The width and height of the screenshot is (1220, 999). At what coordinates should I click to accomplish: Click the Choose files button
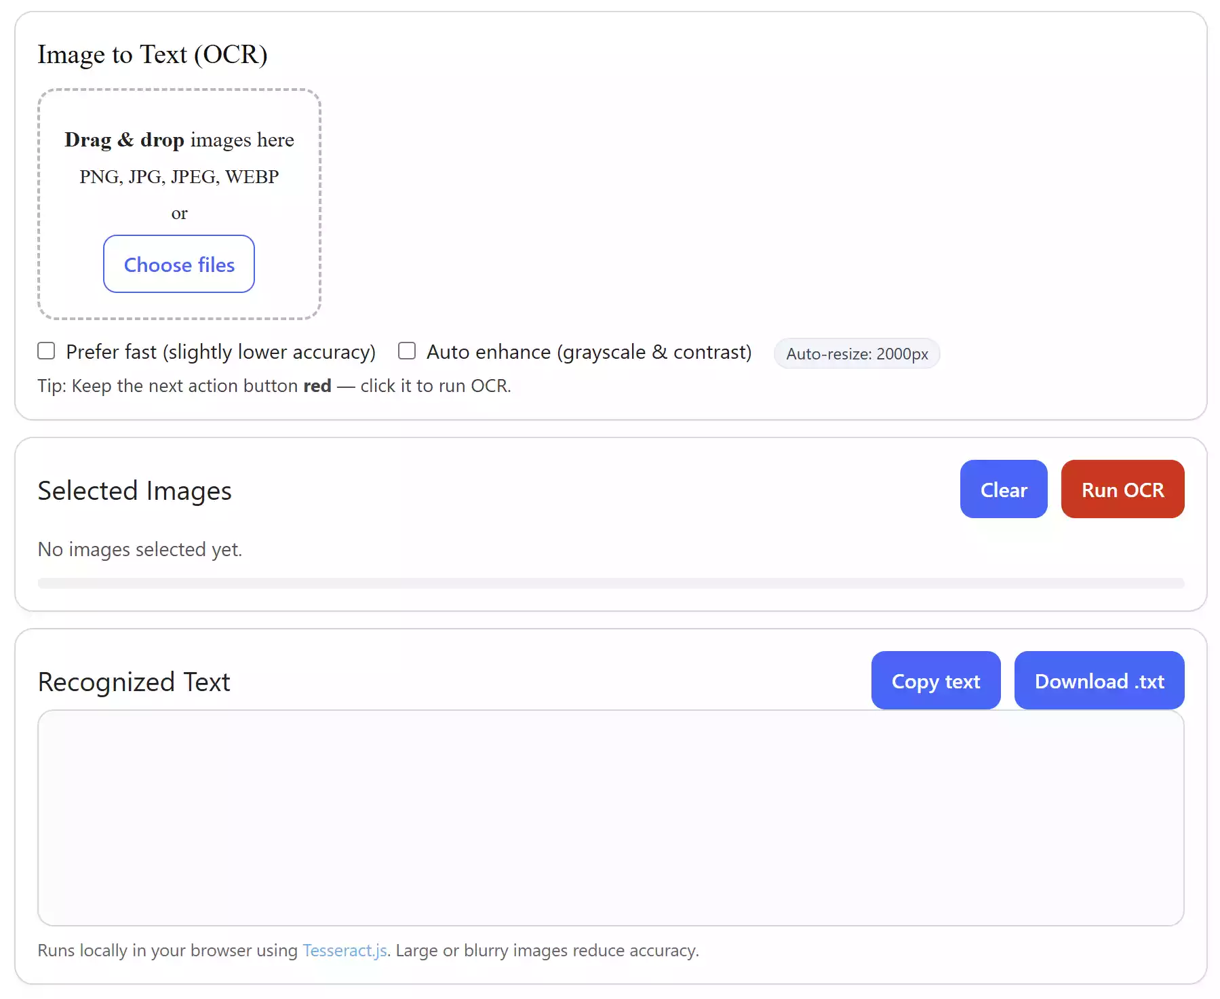[x=179, y=265]
